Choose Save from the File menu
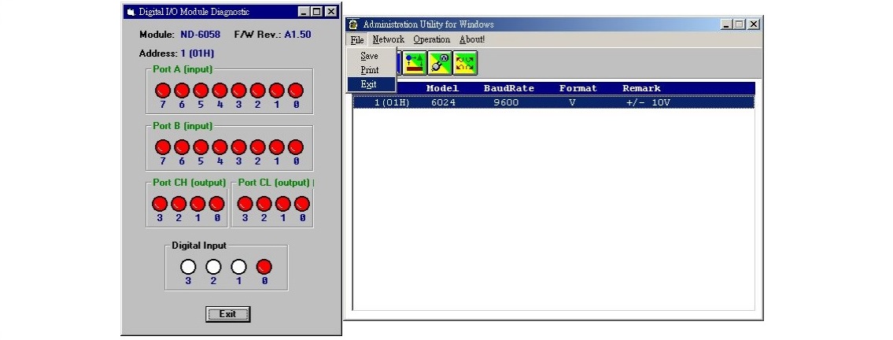 point(370,56)
